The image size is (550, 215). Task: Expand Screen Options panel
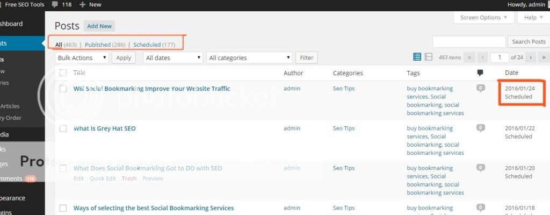(x=484, y=18)
